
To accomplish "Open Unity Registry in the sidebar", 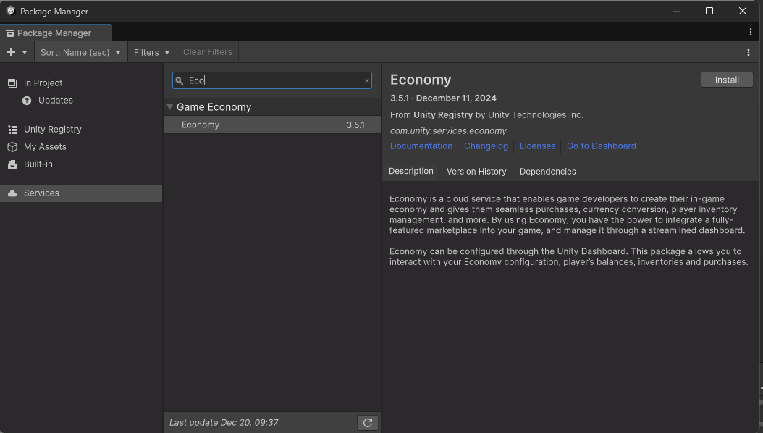I will 81,130.
